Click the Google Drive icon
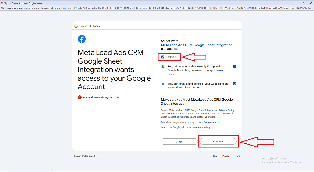Image resolution: width=314 pixels, height=172 pixels. [163, 67]
